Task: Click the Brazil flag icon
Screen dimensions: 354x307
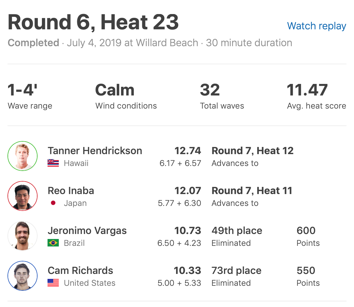Action: 53,243
